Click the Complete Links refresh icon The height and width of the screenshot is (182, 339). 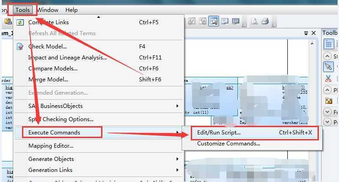[x=20, y=22]
